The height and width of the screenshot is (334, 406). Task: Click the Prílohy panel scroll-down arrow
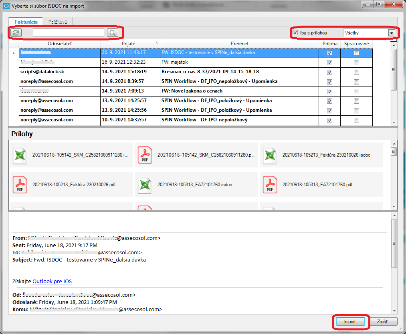point(394,207)
